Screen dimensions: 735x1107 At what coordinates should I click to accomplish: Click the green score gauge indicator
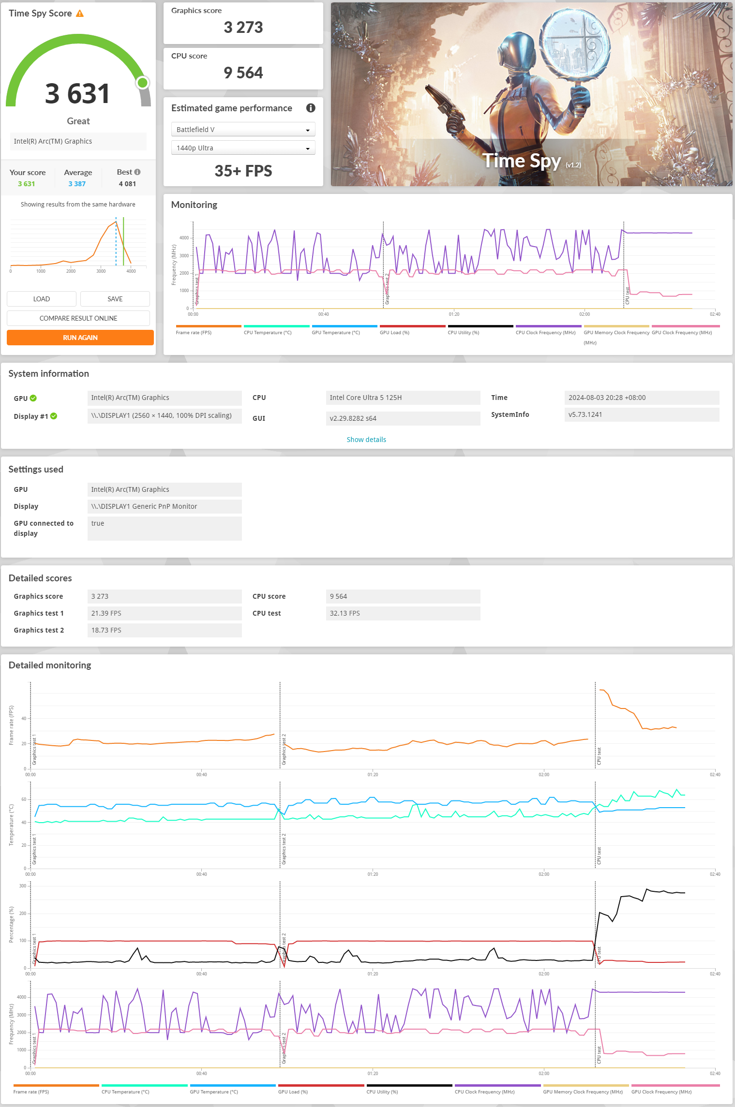click(142, 83)
